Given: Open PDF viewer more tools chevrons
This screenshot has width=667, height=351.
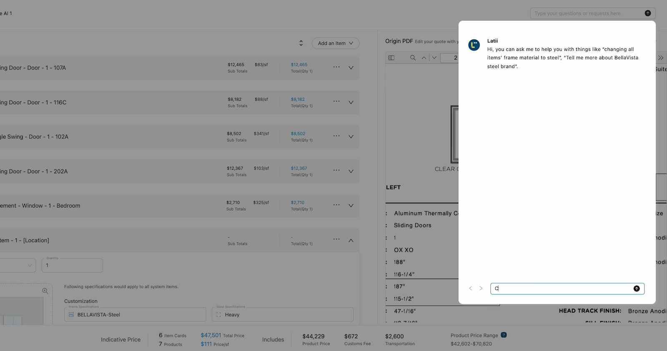Looking at the screenshot, I should point(661,58).
